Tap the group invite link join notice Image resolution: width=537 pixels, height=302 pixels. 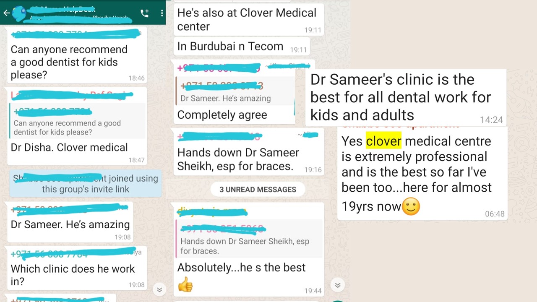(85, 184)
